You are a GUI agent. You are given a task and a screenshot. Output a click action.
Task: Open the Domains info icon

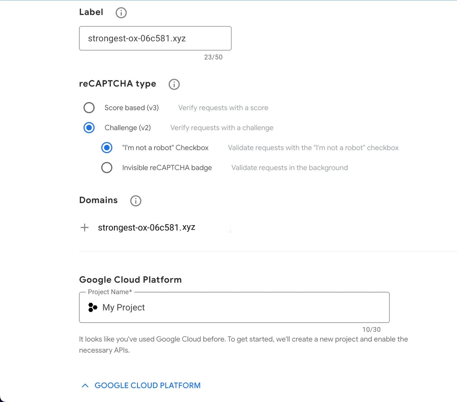136,201
